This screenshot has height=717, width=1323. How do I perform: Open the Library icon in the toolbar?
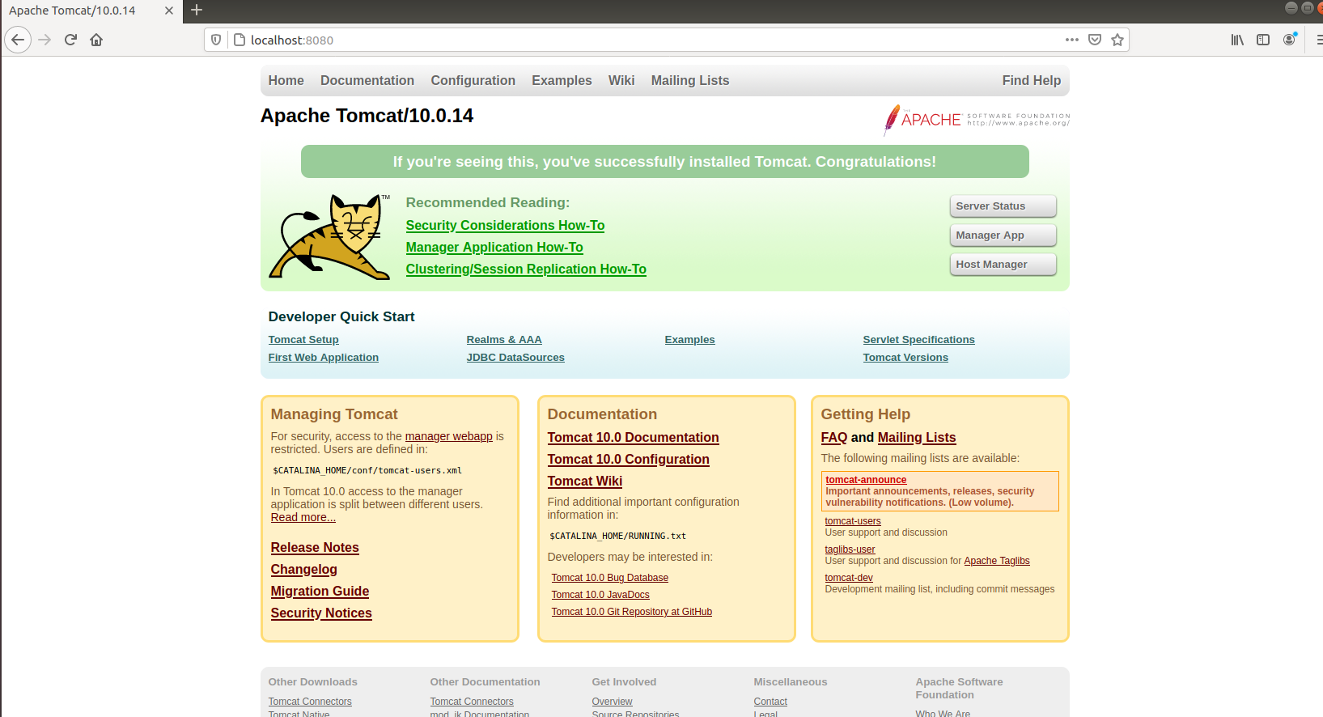1237,40
